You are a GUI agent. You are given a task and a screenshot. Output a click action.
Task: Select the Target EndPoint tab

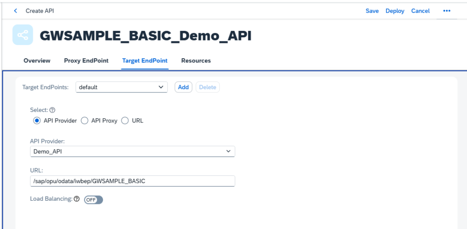tap(145, 61)
